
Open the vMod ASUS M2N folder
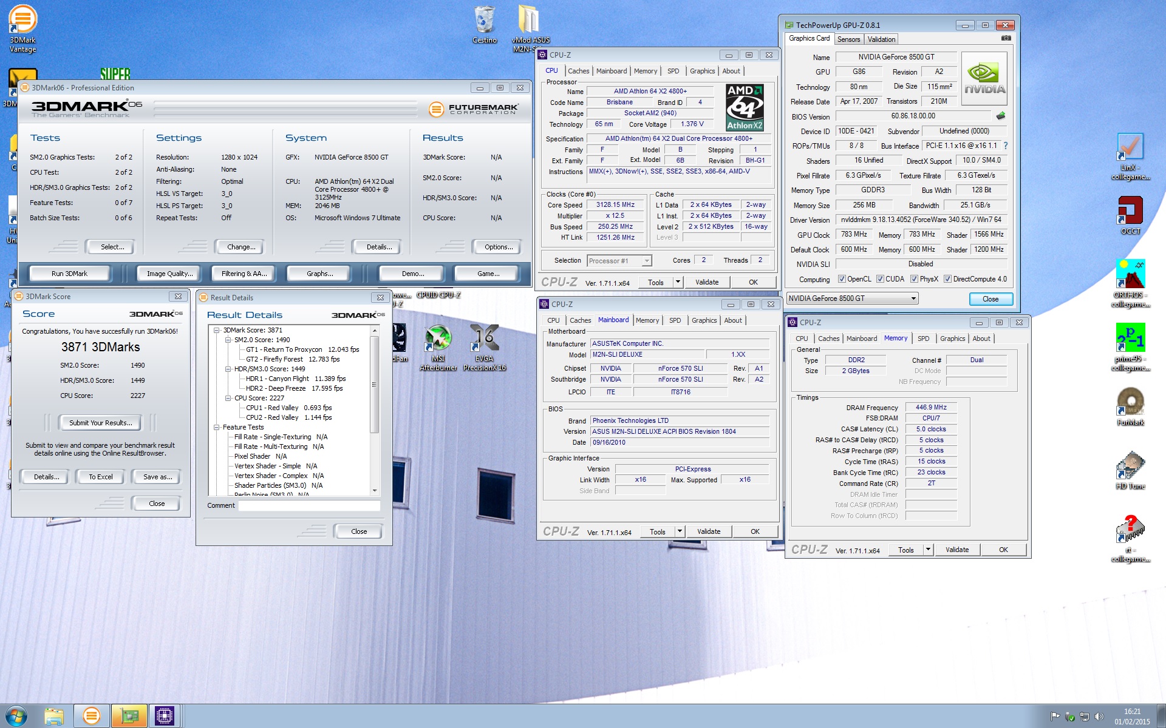(x=530, y=27)
